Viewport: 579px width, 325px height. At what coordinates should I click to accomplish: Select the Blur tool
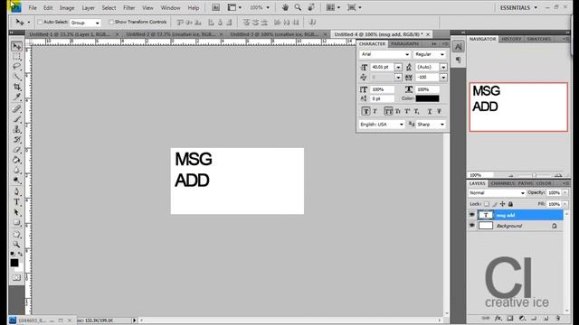point(16,171)
